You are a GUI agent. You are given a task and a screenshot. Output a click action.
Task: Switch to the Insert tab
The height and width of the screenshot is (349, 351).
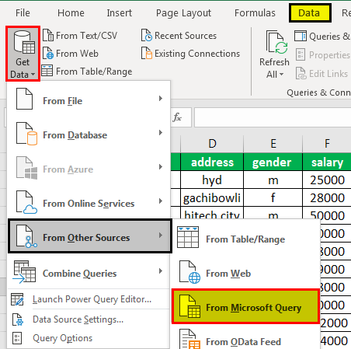[x=119, y=12]
